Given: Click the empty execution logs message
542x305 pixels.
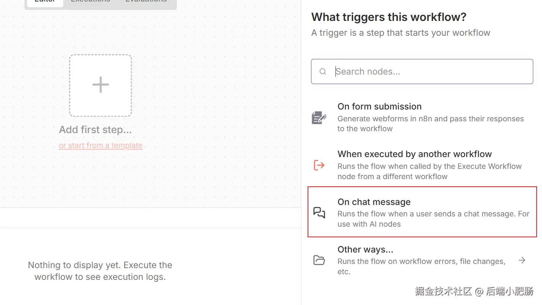Looking at the screenshot, I should click(100, 271).
